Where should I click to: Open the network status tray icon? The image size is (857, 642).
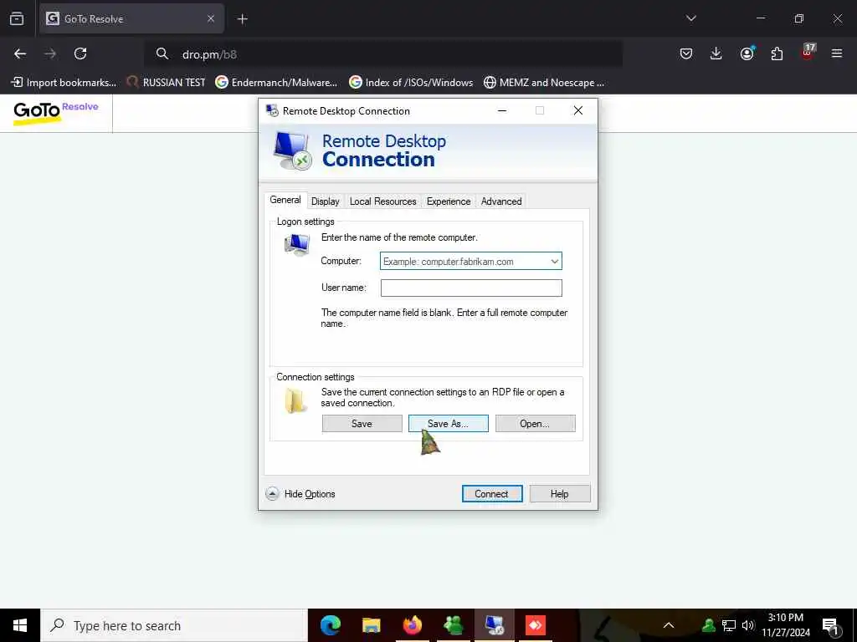(728, 625)
